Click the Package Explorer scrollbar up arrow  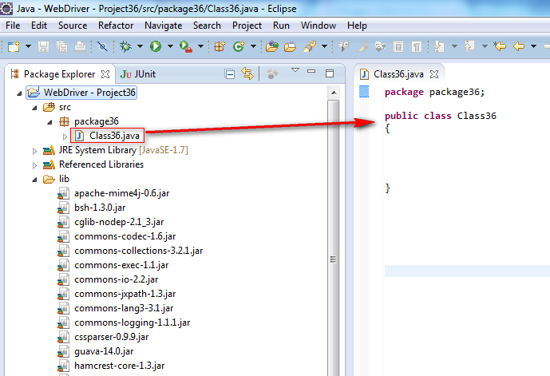[x=334, y=93]
